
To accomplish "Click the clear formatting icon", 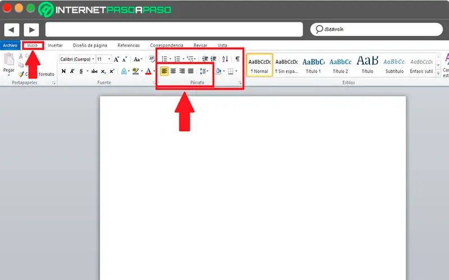I will (152, 59).
